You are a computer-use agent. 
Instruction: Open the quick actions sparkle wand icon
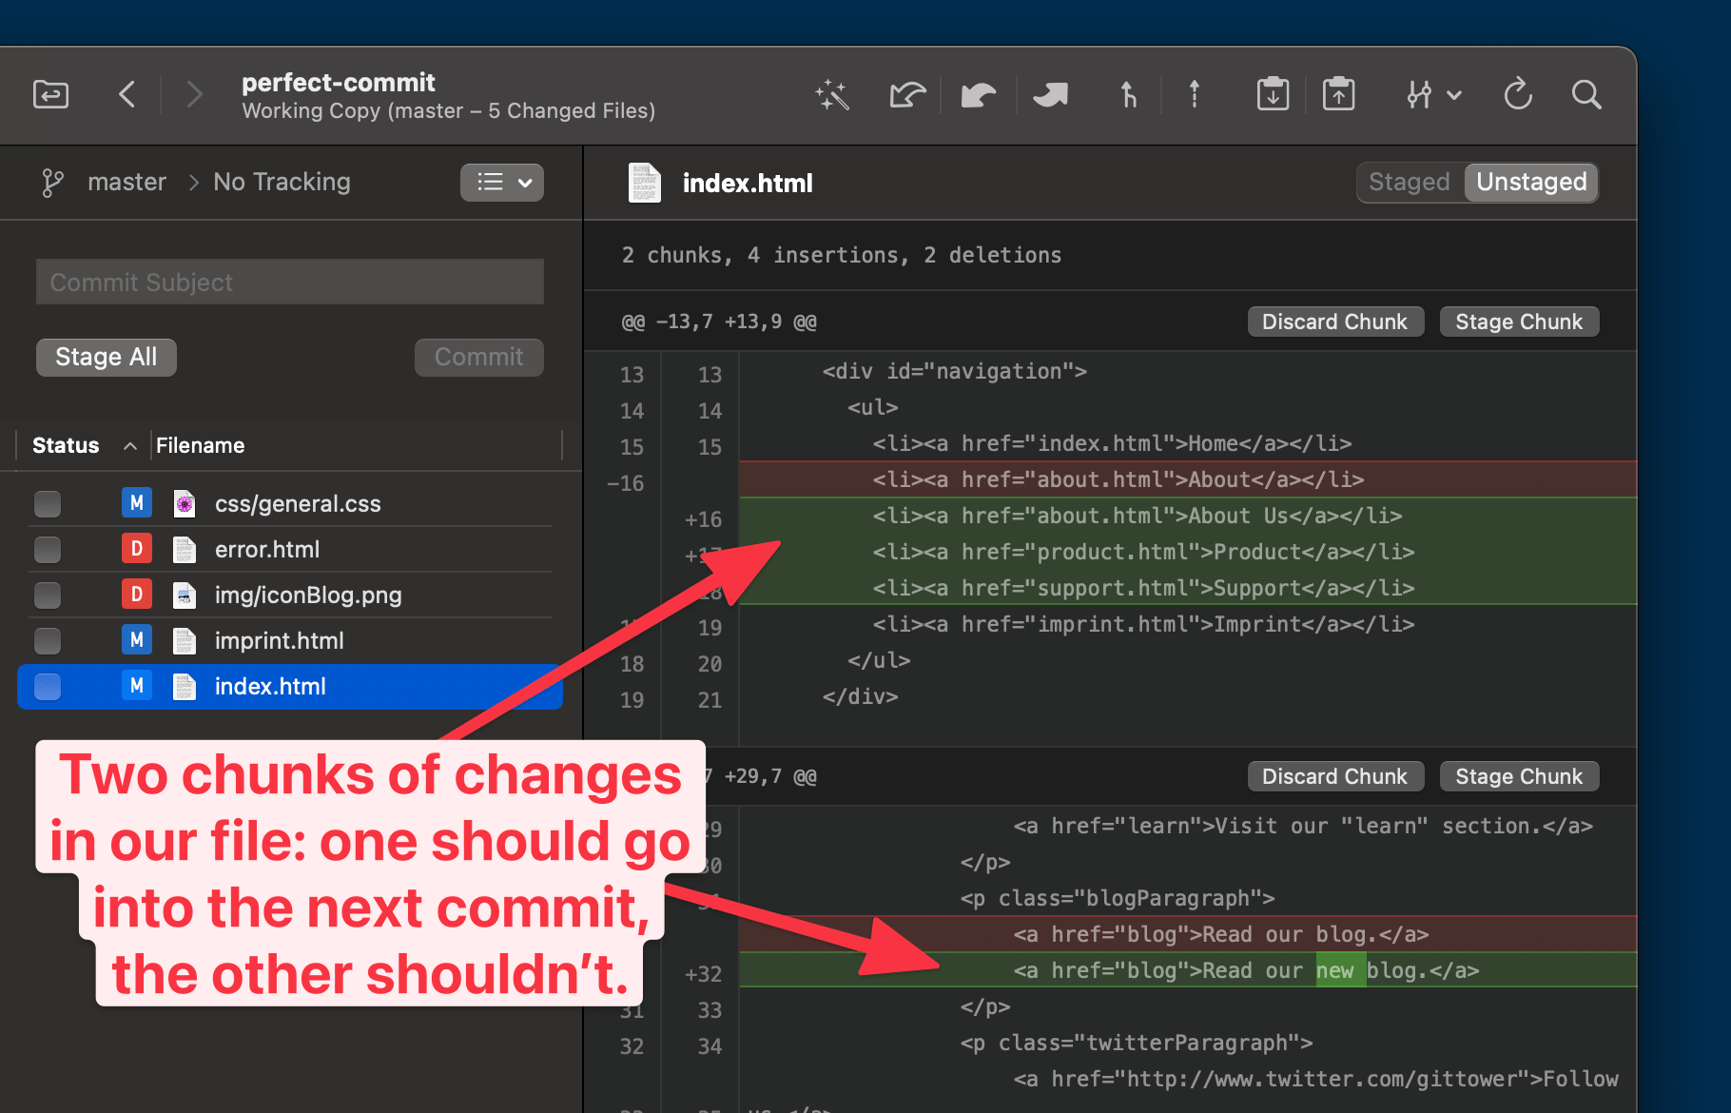[832, 94]
